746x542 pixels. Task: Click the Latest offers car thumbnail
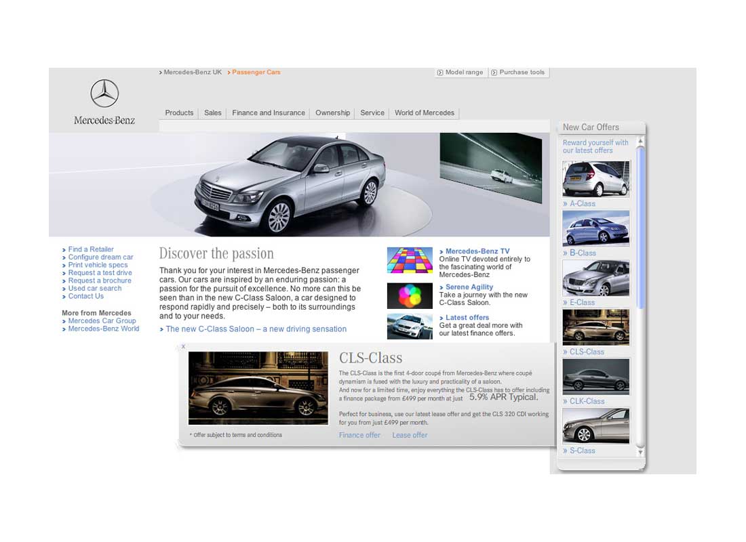pyautogui.click(x=410, y=327)
